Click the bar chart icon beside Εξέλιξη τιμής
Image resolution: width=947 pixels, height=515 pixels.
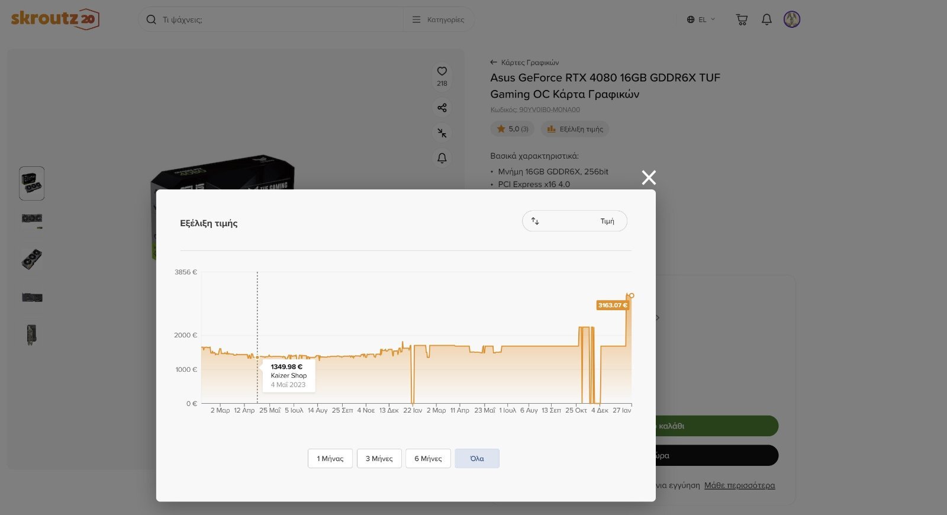pyautogui.click(x=551, y=129)
